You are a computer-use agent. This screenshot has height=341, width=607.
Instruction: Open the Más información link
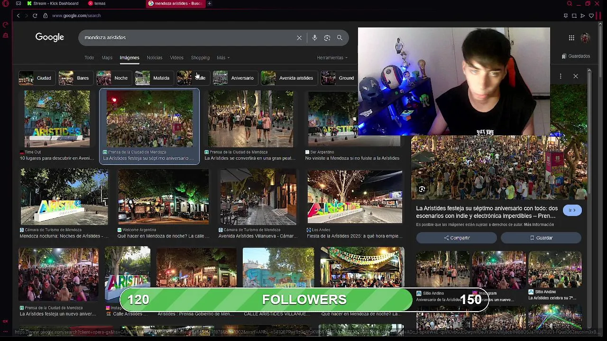(x=540, y=224)
